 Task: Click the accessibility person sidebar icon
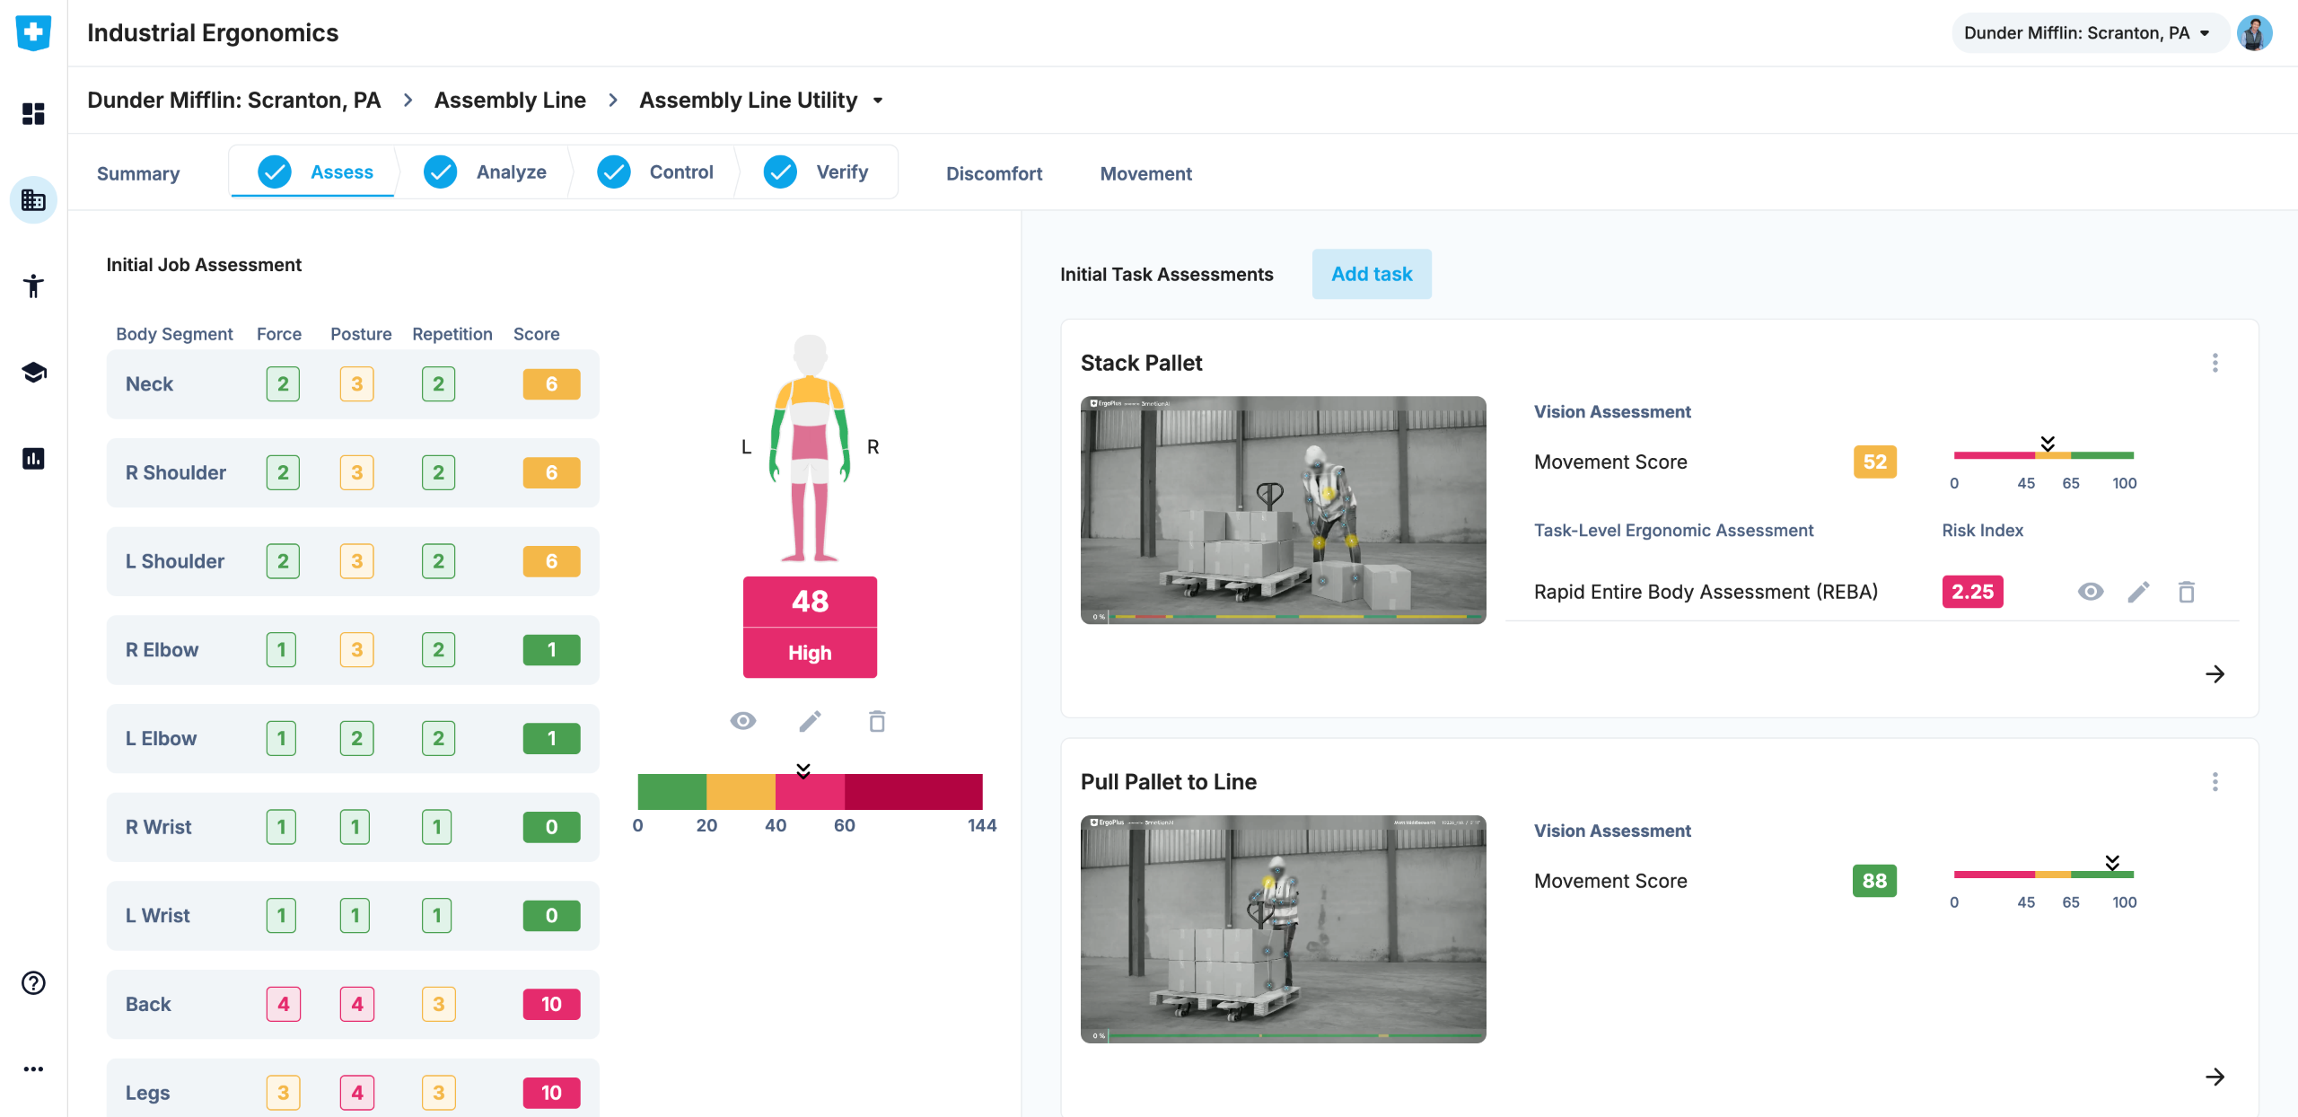click(x=33, y=286)
